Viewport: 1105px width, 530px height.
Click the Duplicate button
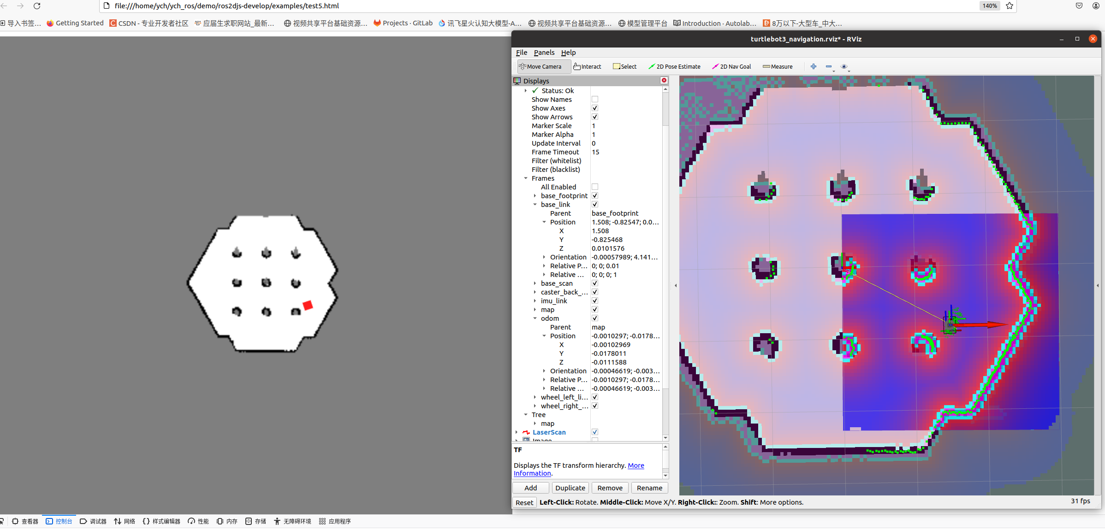click(570, 488)
